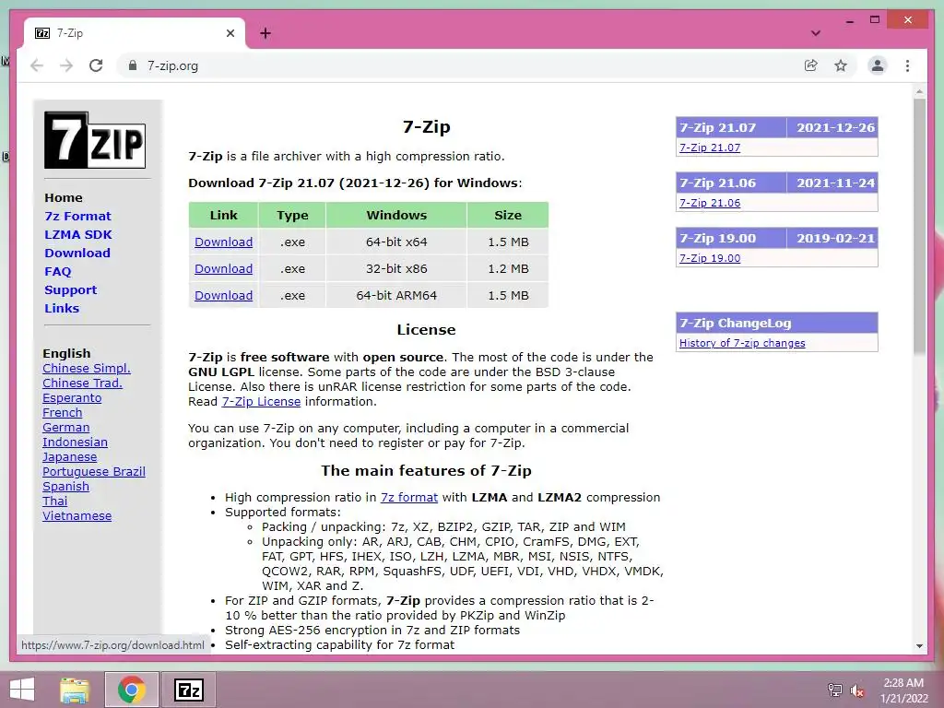Open FAQ in the sidebar
This screenshot has height=708, width=944.
58,272
